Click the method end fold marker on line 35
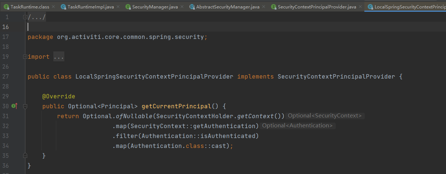This screenshot has height=174, width=446. (x=25, y=156)
